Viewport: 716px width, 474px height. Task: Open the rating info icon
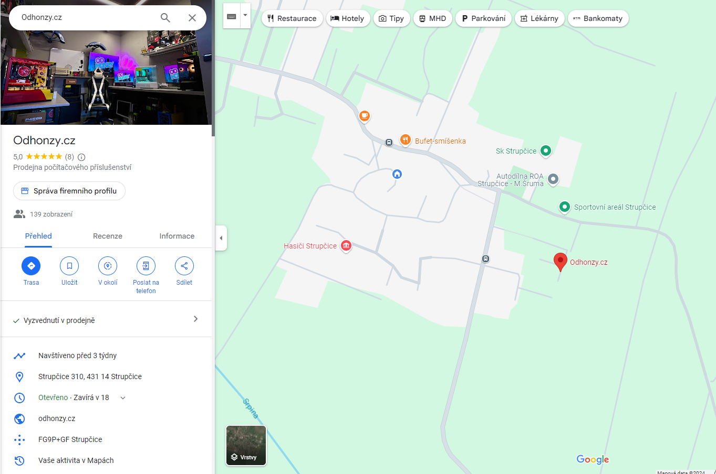(x=81, y=157)
